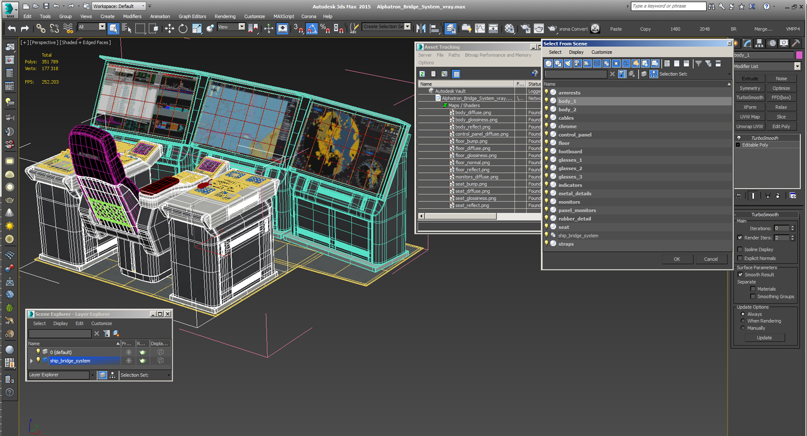Switch Asset Tracking to table view icon
The image size is (807, 436).
(x=456, y=74)
